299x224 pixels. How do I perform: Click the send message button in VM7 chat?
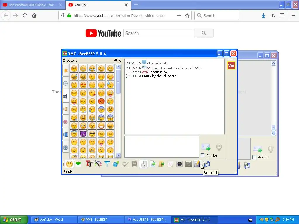coord(206,147)
